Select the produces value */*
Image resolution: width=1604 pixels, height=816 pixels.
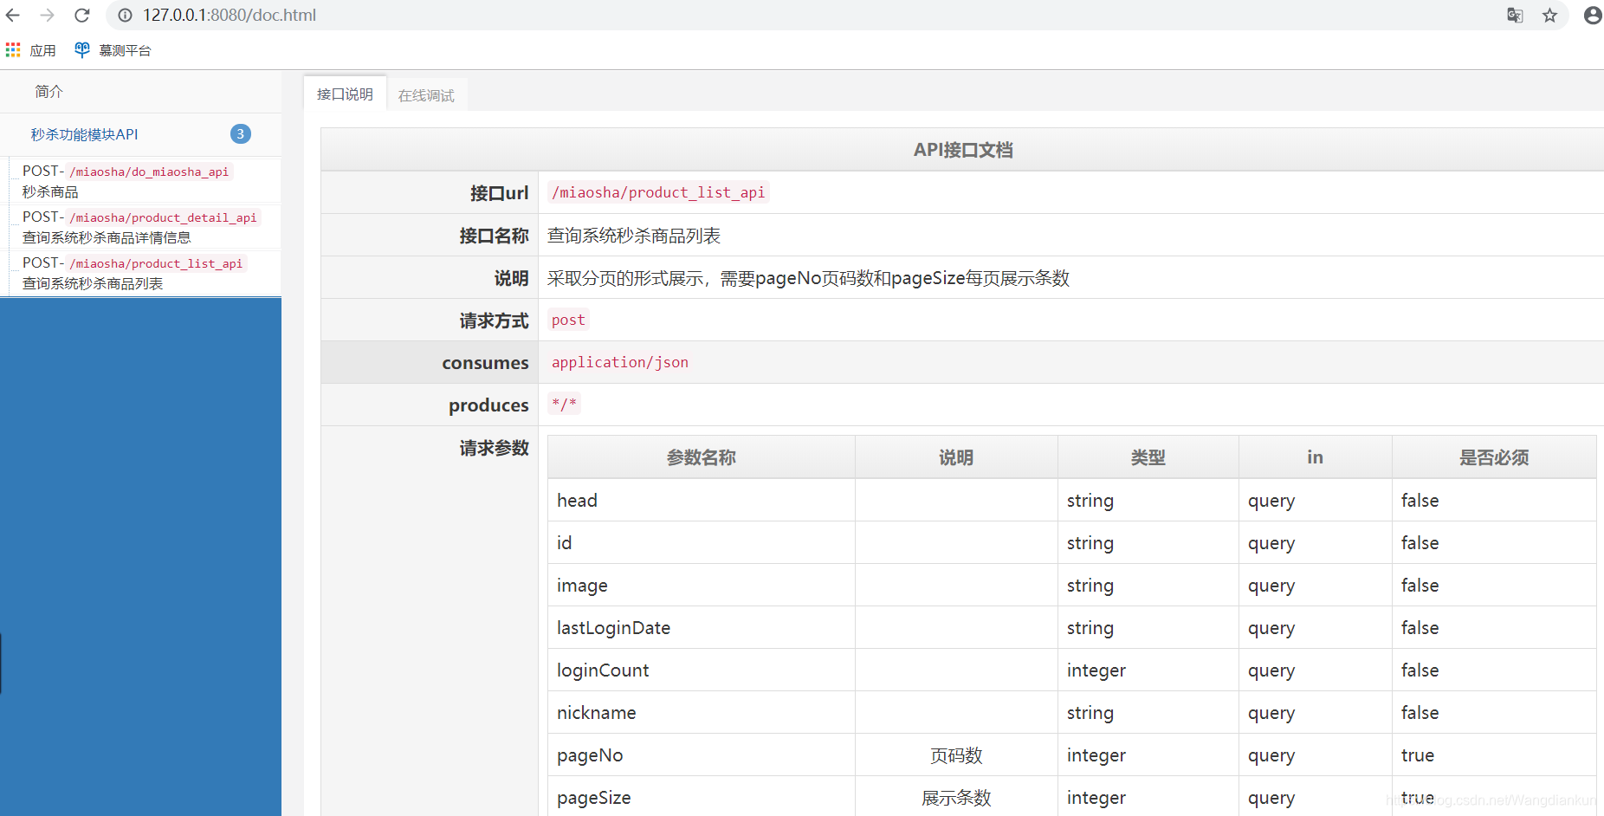564,404
